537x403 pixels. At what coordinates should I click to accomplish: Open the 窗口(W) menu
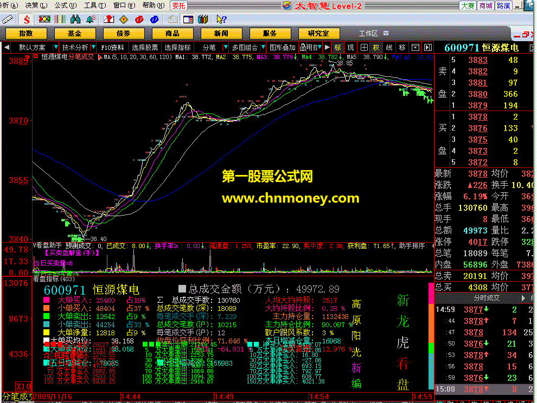click(124, 5)
